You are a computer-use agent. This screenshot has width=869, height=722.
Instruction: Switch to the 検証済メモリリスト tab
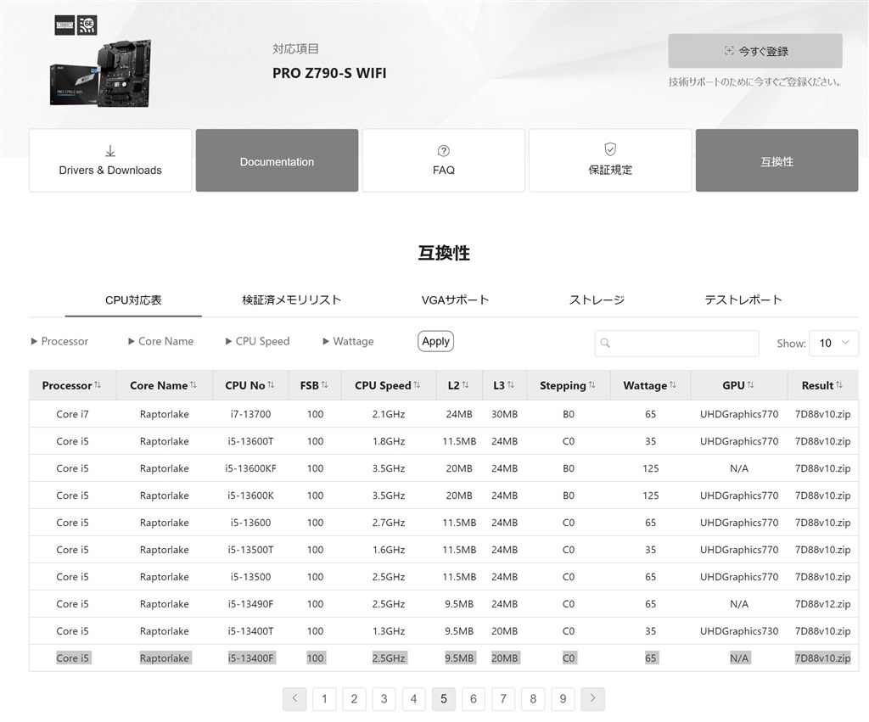tap(289, 299)
